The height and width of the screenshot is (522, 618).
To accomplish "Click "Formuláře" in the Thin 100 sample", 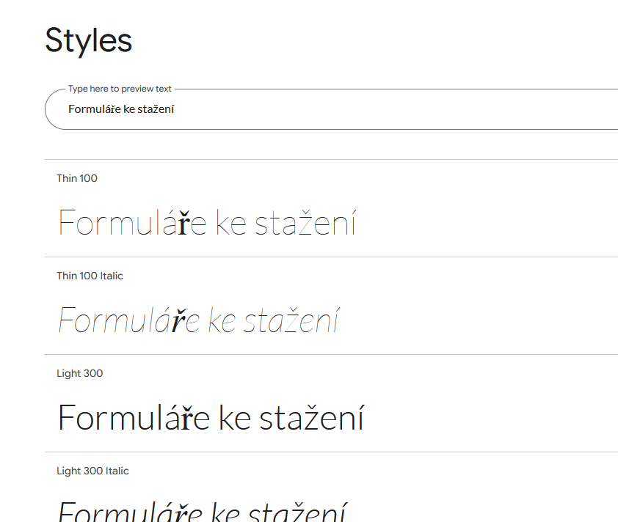I will pos(132,223).
